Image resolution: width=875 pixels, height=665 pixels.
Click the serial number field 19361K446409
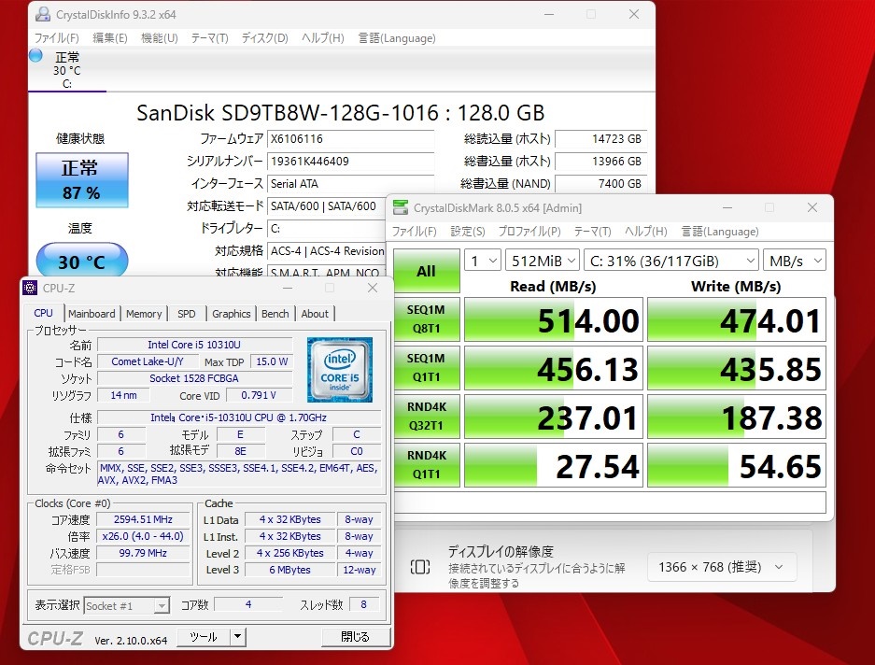point(350,162)
